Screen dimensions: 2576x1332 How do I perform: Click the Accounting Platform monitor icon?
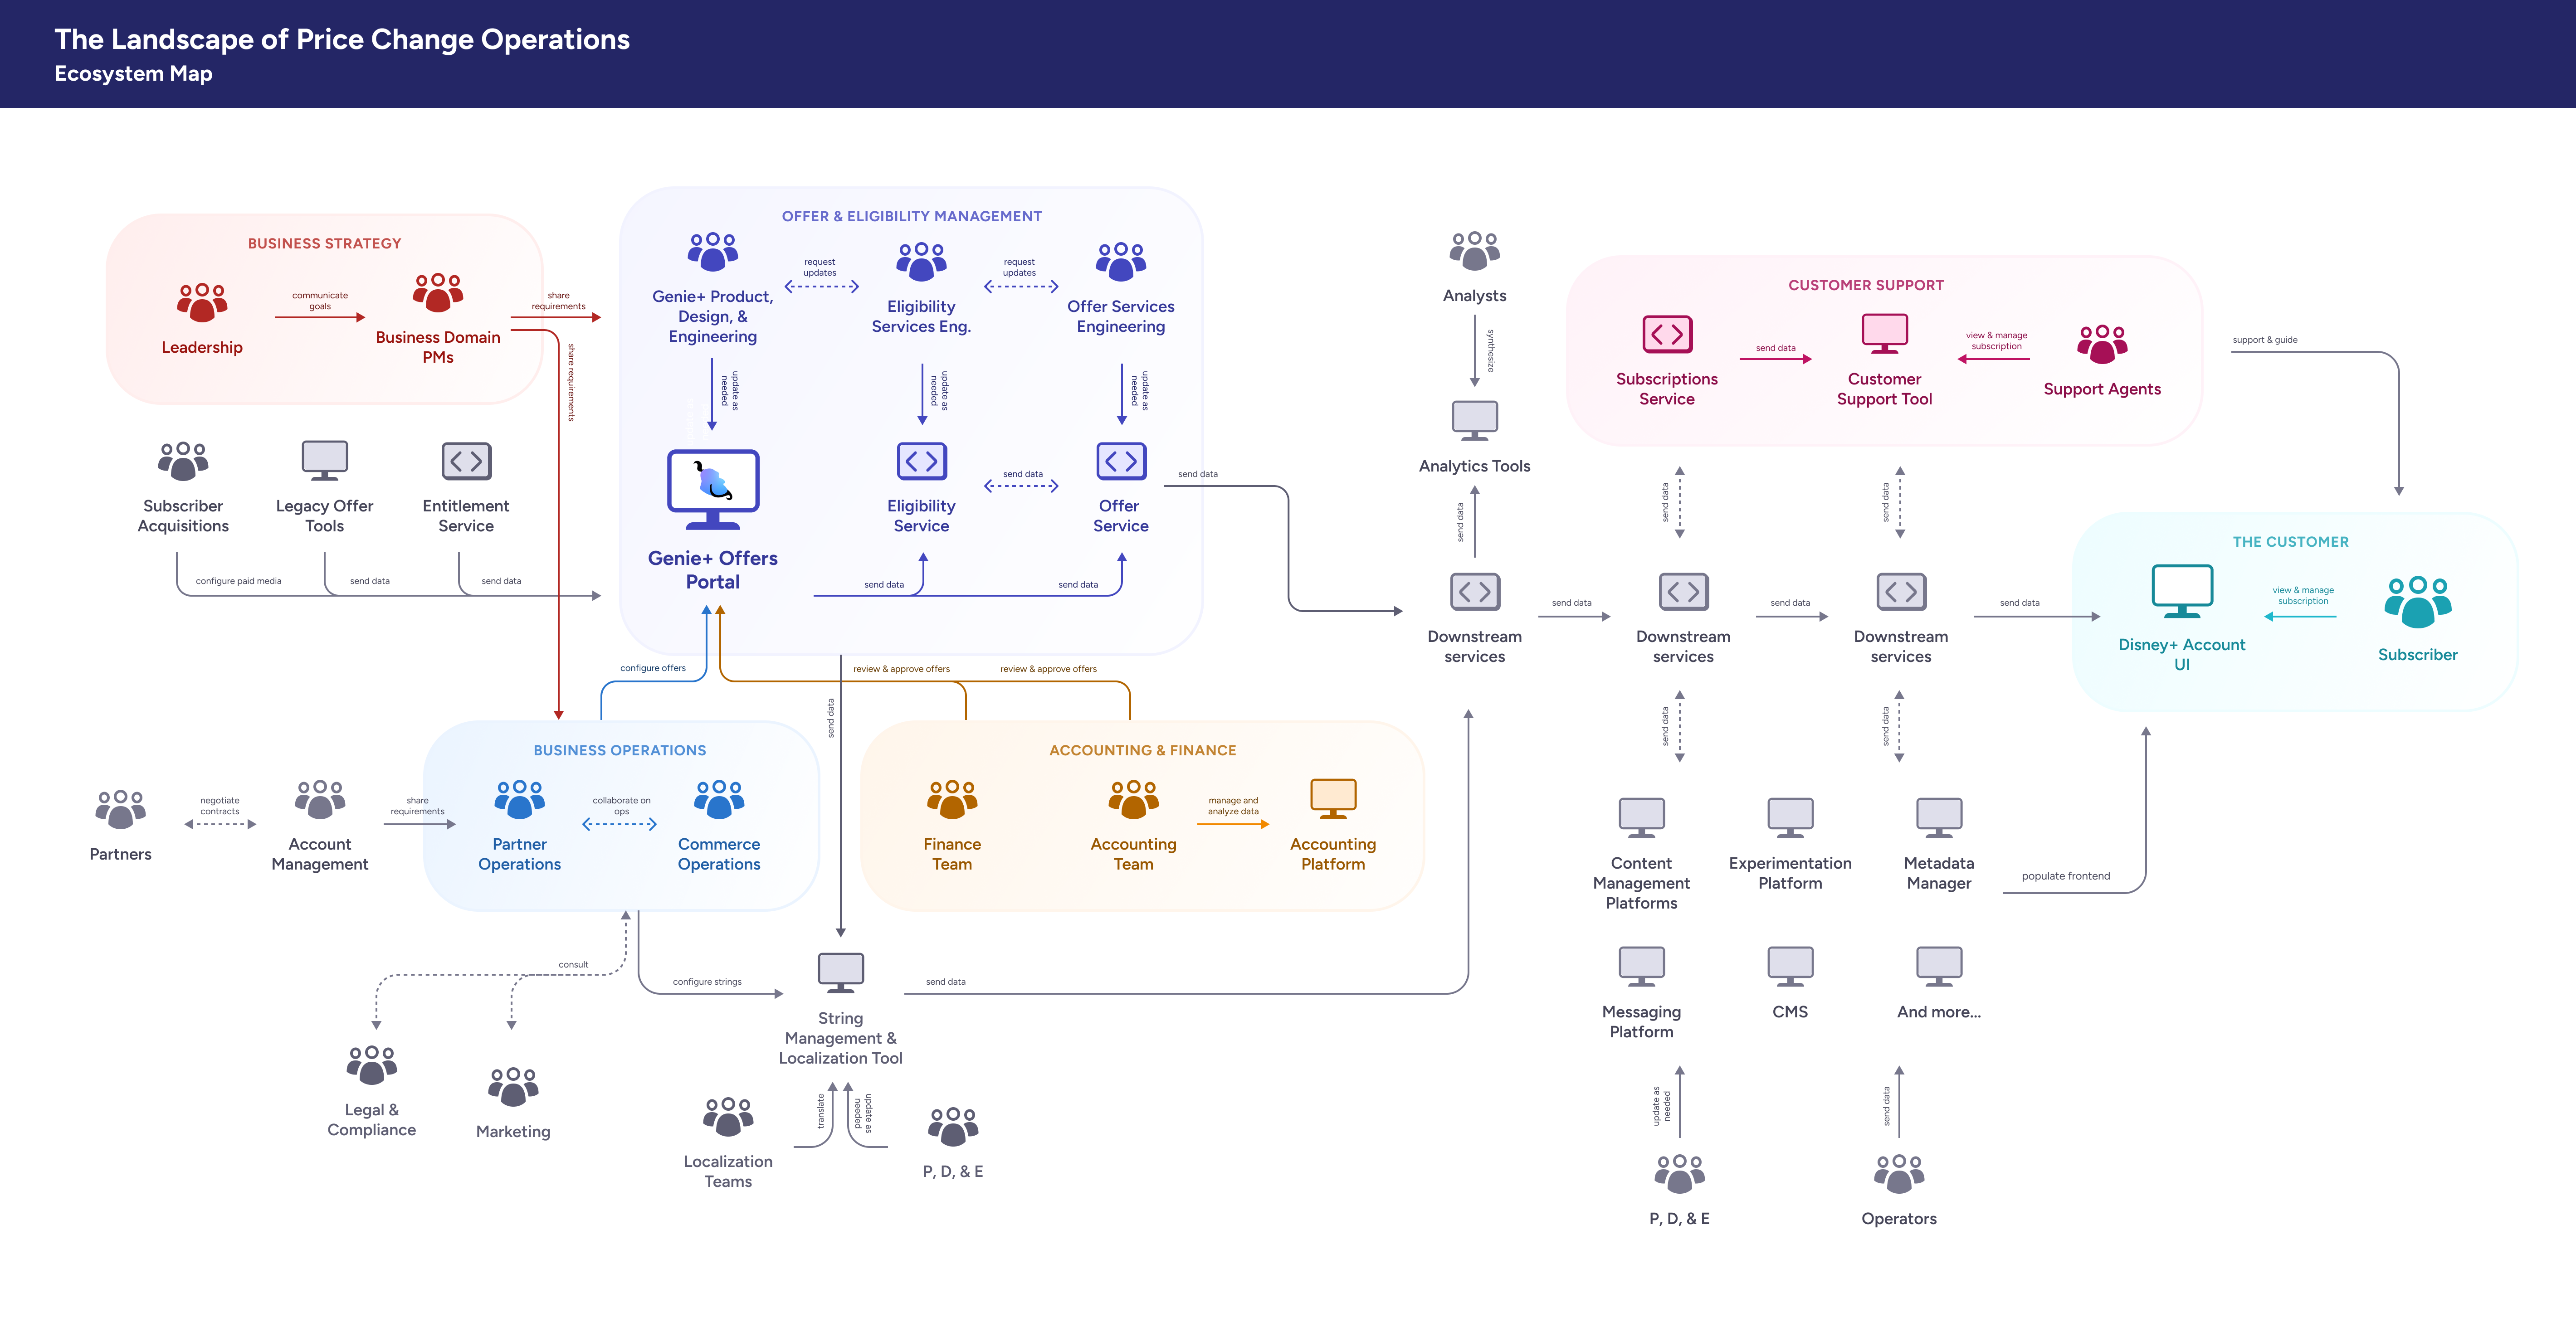[x=1333, y=797]
